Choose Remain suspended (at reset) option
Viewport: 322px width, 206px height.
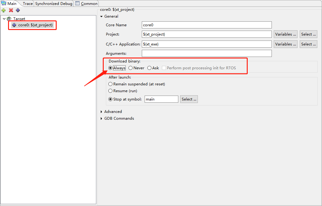coord(111,84)
